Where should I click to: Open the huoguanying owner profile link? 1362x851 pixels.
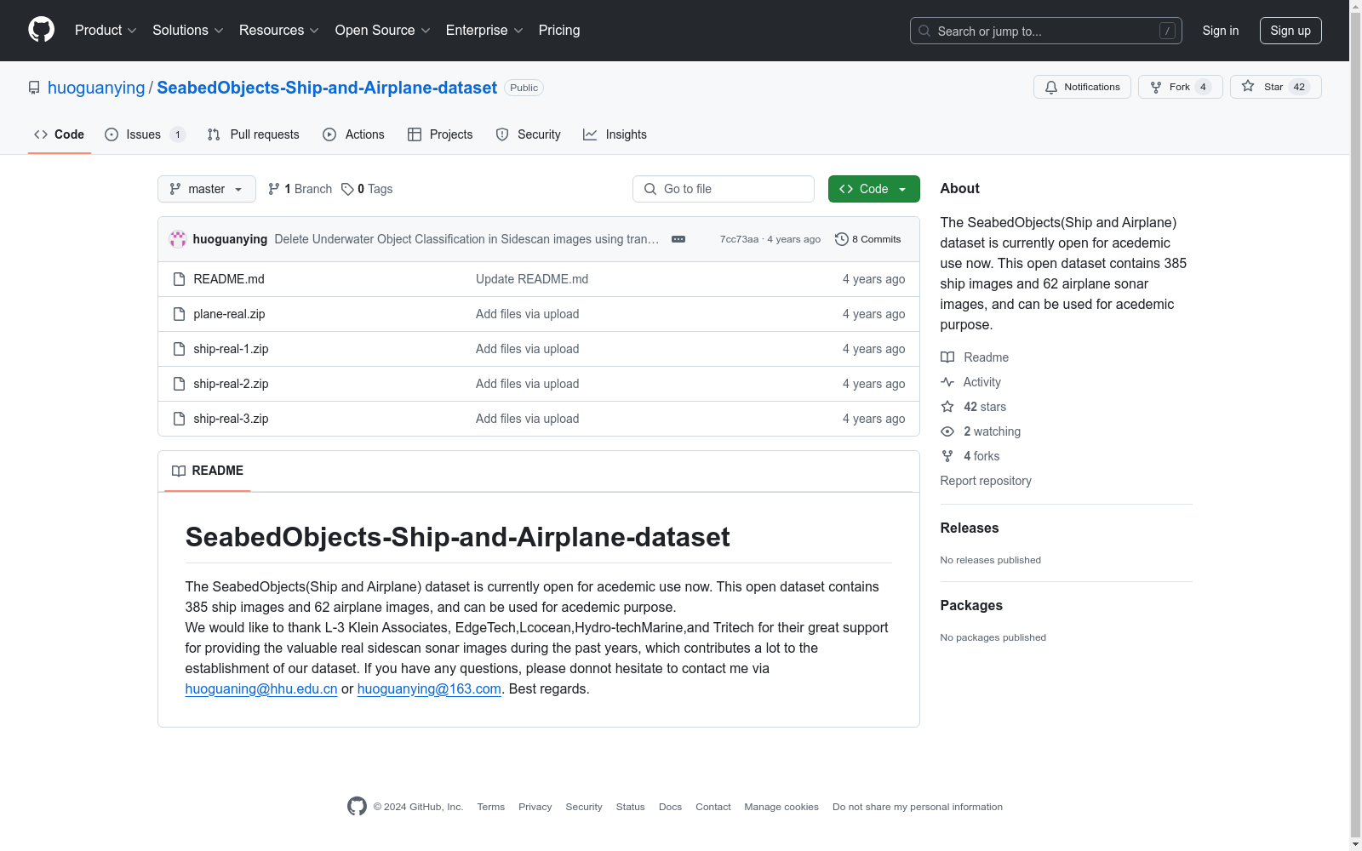96,88
